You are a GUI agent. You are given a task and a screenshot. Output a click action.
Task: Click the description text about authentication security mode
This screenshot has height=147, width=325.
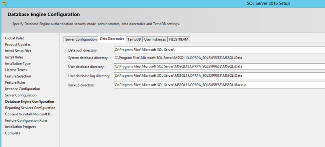(96, 24)
